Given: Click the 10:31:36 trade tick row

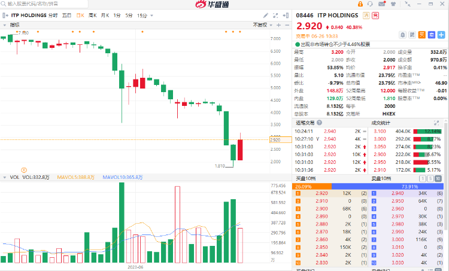Looking at the screenshot, I should point(330,170).
